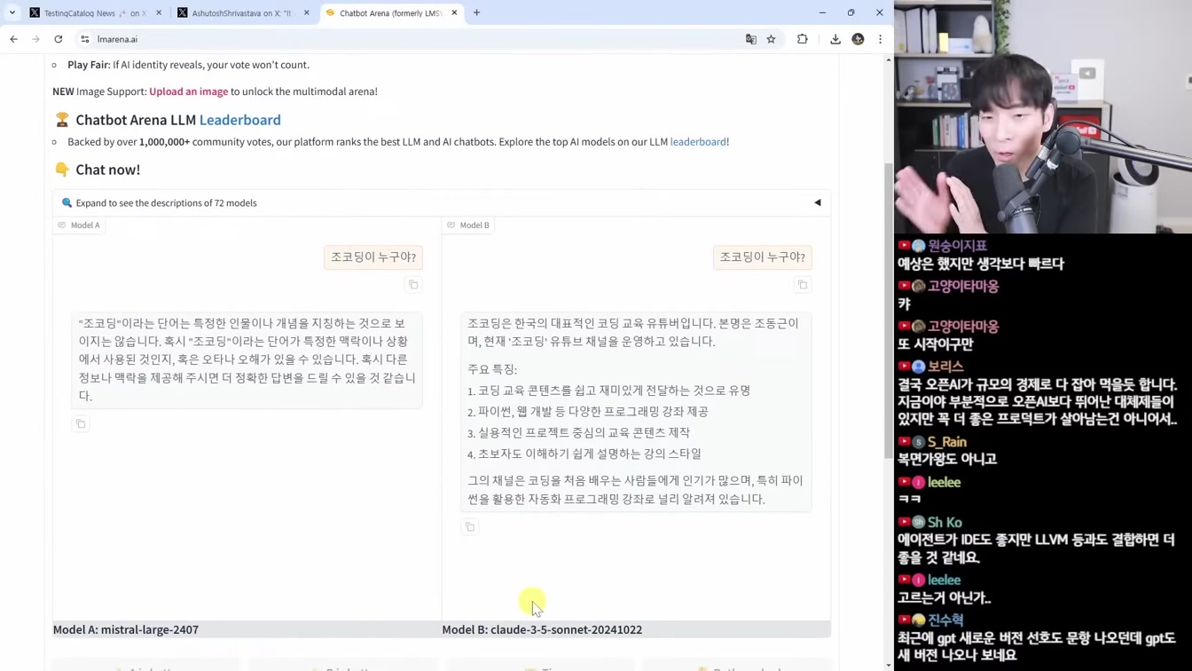This screenshot has width=1192, height=671.
Task: Click the streamer webcam video overlay
Action: pos(1043,116)
